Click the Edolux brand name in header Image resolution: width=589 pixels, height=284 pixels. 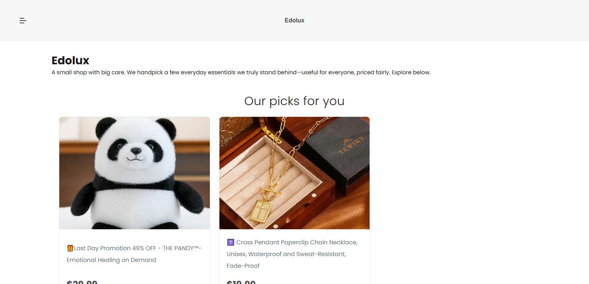[294, 21]
